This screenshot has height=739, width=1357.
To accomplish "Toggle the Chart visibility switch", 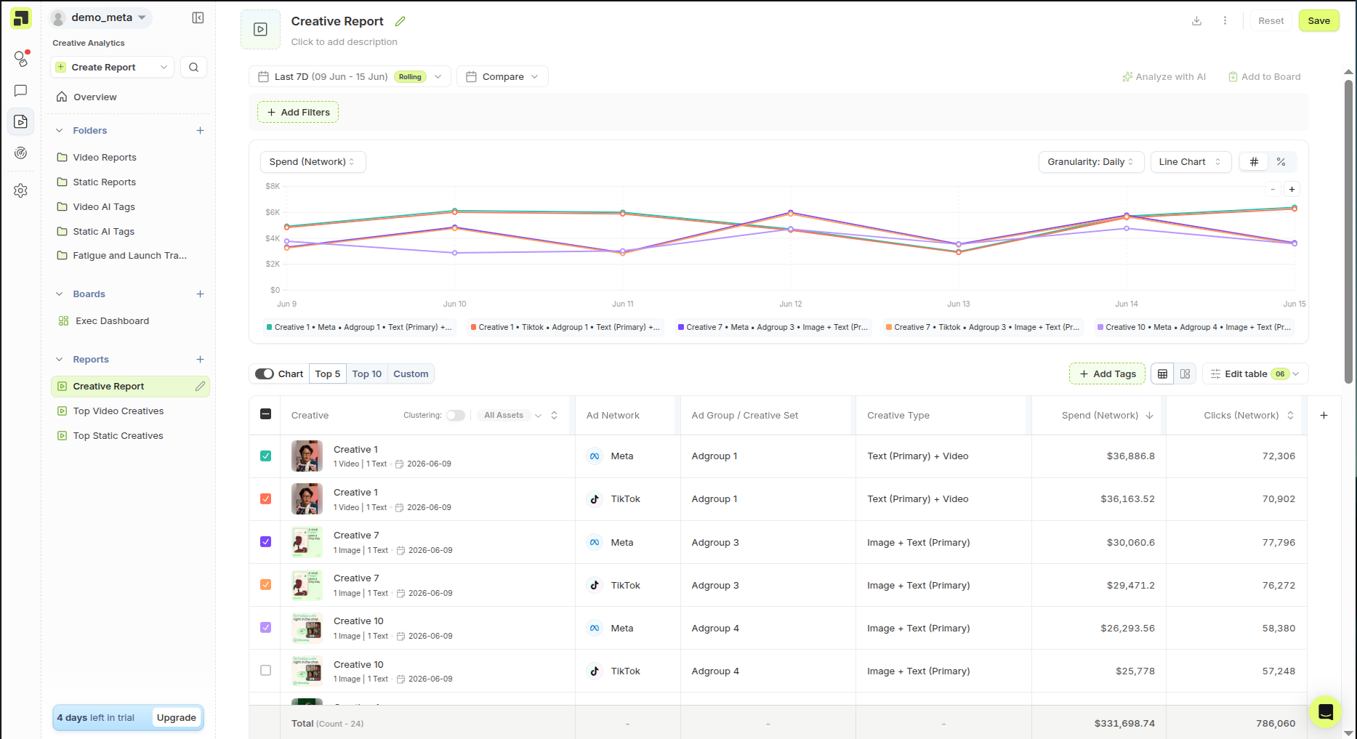I will coord(264,373).
